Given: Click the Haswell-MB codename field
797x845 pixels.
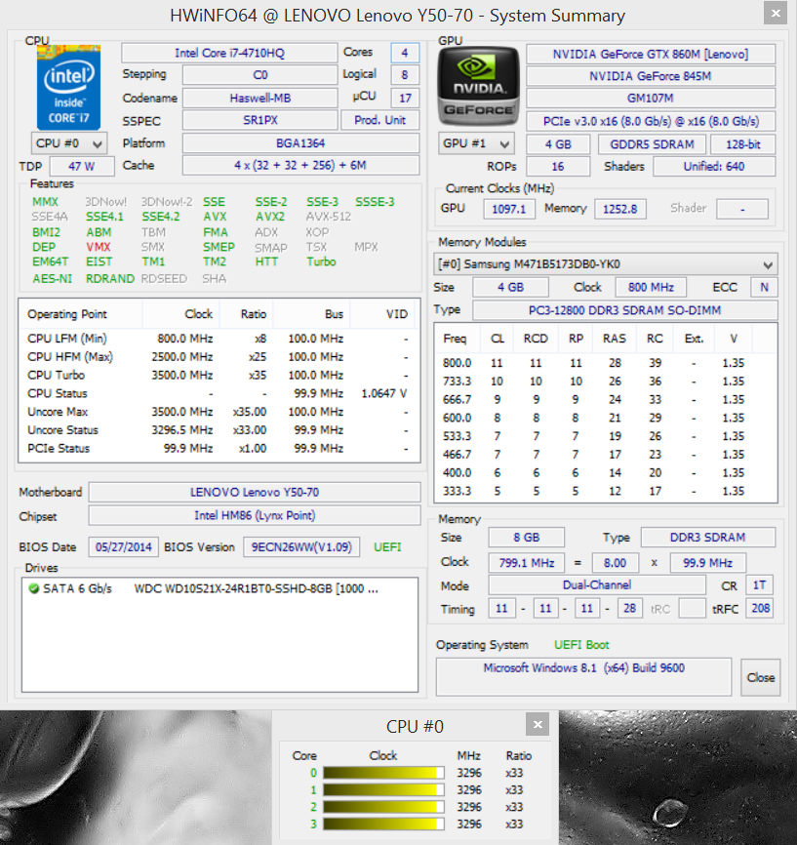Looking at the screenshot, I should 260,99.
